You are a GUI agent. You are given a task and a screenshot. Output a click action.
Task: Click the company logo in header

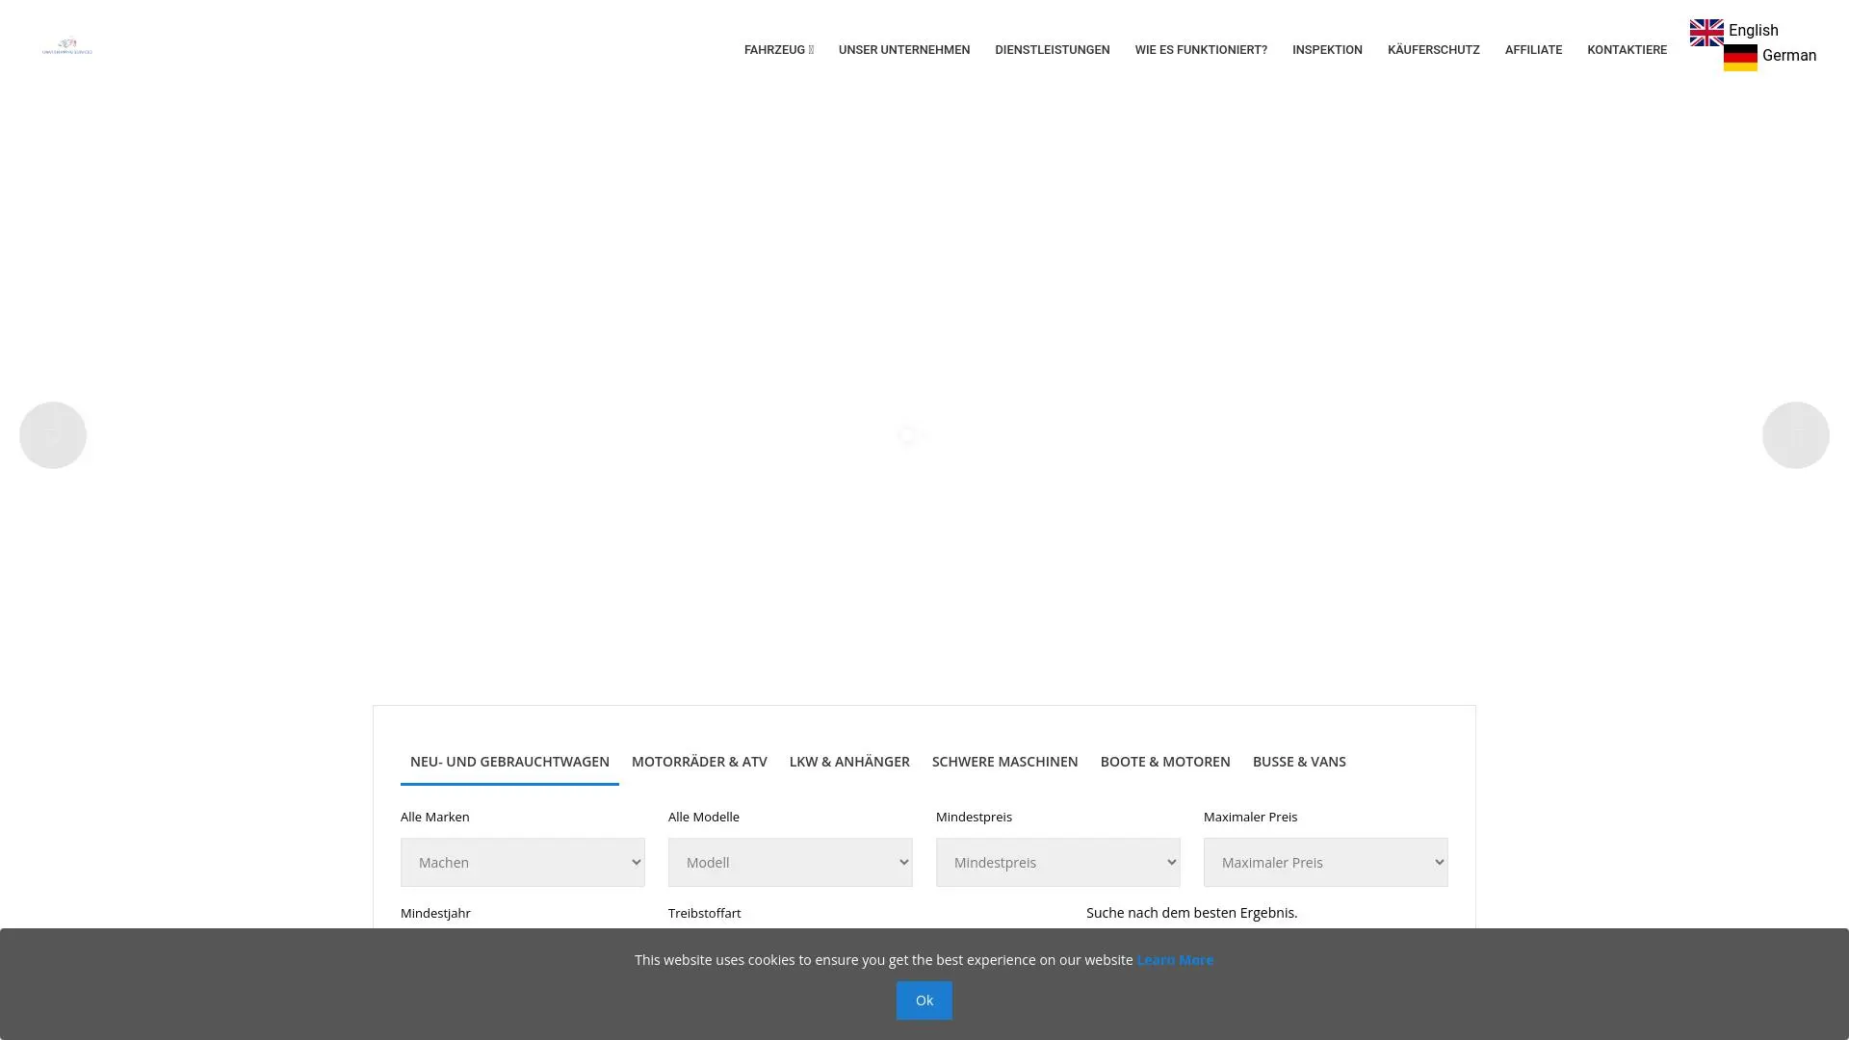67,45
